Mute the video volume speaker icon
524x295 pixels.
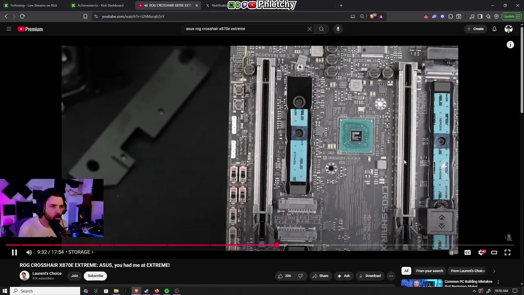pos(29,252)
